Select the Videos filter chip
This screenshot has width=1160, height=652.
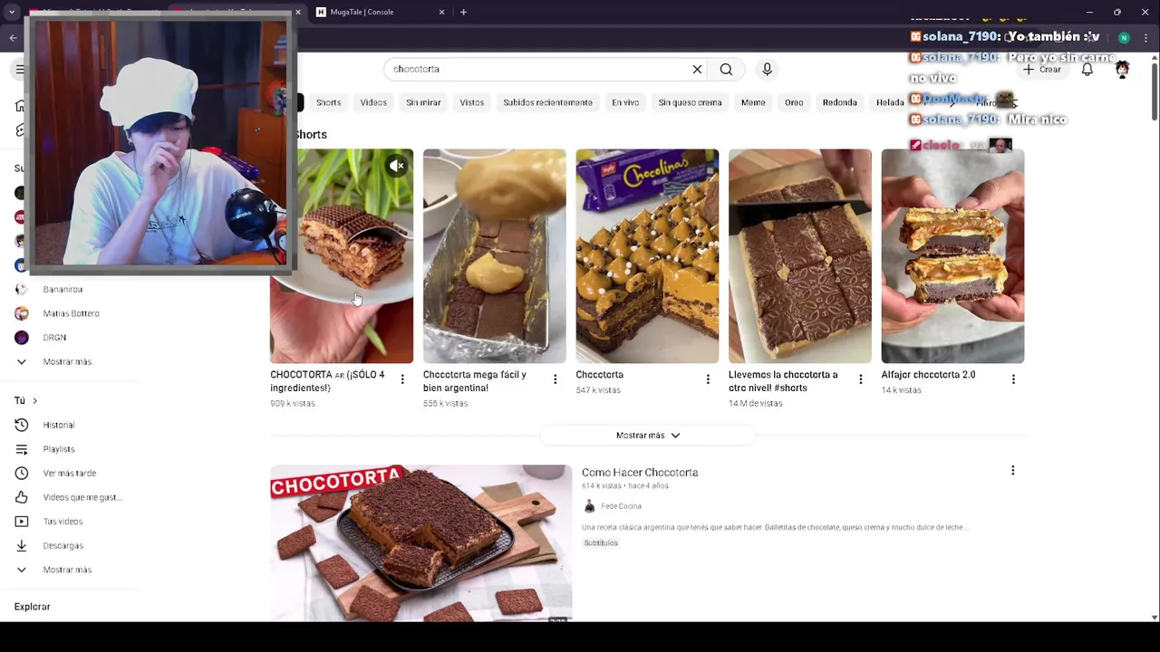(373, 102)
